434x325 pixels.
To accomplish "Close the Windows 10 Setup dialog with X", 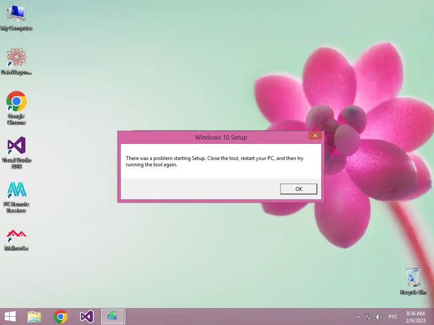I will coord(315,135).
